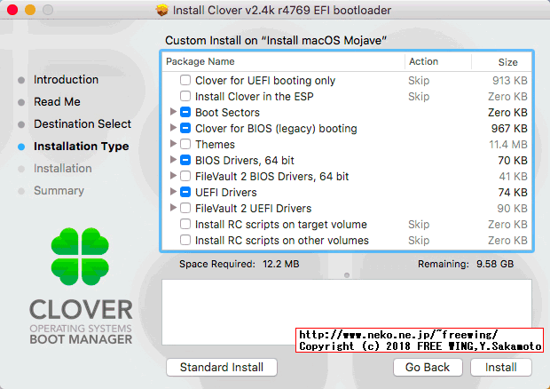The width and height of the screenshot is (550, 389).
Task: Expand the Themes disclosure triangle
Action: (x=173, y=144)
